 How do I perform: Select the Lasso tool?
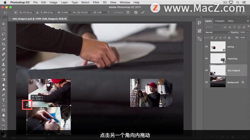[x=3, y=34]
